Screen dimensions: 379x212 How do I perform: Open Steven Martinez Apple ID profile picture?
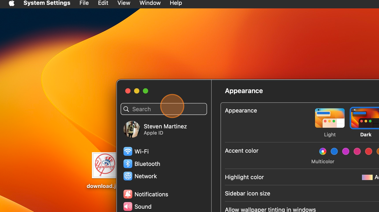click(x=132, y=129)
